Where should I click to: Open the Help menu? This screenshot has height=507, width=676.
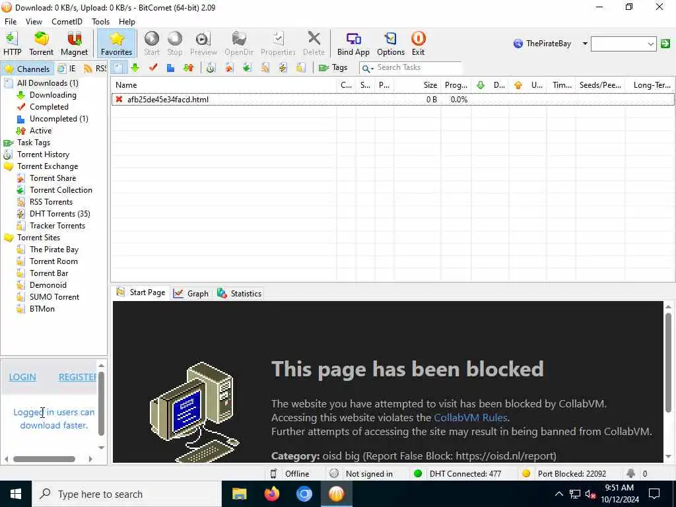click(x=127, y=22)
